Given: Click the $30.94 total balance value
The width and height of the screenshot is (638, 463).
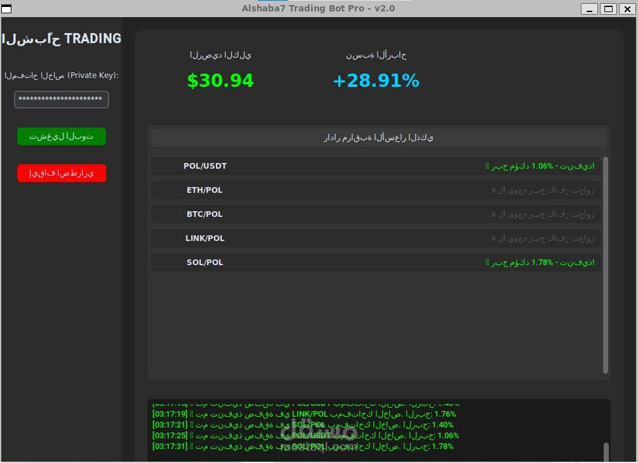Looking at the screenshot, I should click(220, 81).
